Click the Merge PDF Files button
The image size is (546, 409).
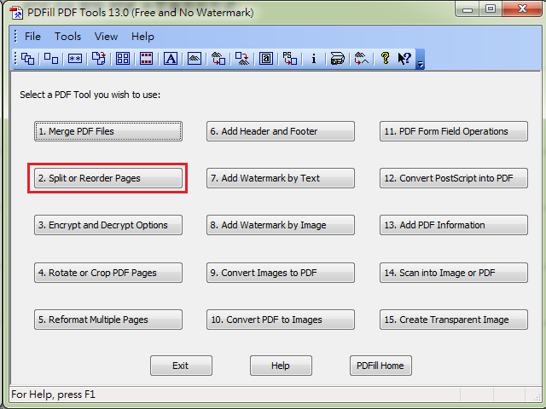(x=108, y=131)
